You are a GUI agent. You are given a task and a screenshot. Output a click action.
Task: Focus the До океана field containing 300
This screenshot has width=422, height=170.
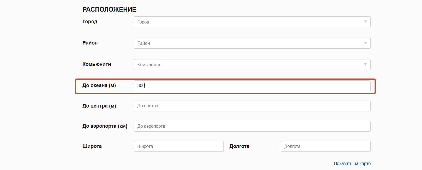tap(252, 86)
